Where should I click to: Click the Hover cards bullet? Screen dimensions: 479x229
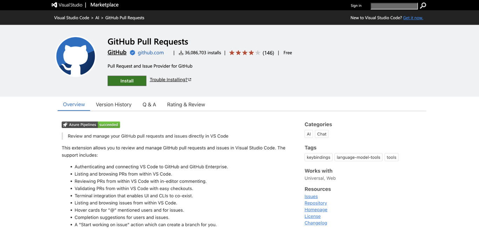click(129, 210)
